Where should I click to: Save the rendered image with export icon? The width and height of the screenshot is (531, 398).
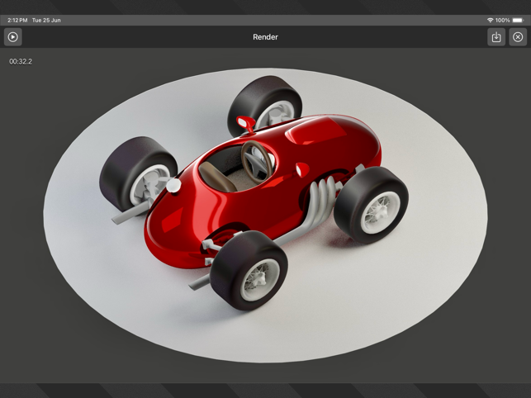click(496, 37)
